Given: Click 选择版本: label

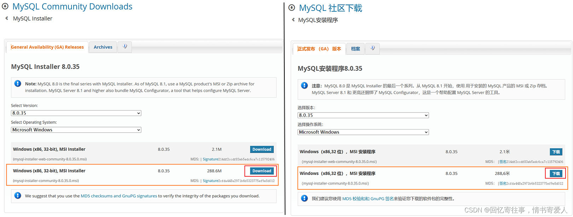Looking at the screenshot, I should tap(306, 108).
